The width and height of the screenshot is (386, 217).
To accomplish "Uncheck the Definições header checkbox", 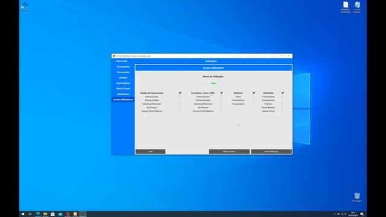I will (x=282, y=93).
